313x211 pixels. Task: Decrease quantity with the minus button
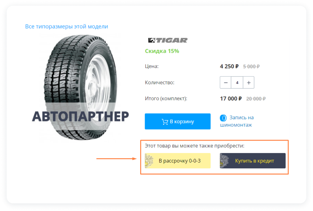226,82
